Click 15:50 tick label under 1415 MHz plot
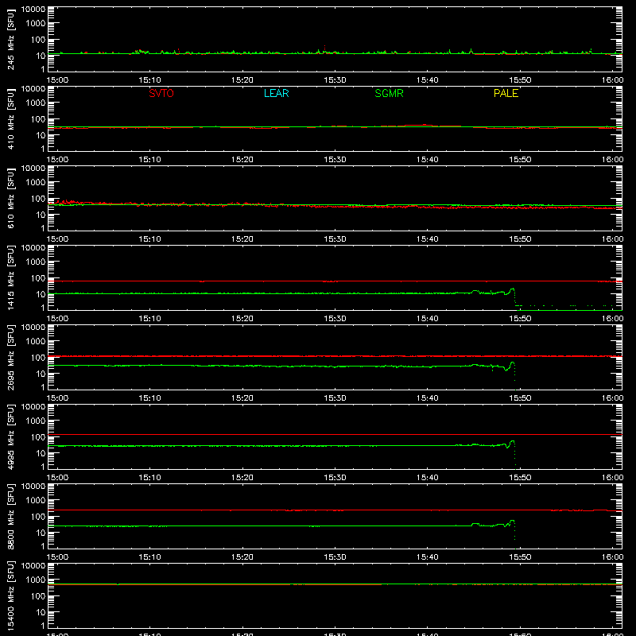 520,319
